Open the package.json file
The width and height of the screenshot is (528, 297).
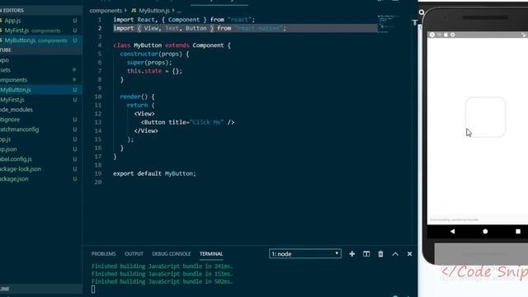(14, 179)
